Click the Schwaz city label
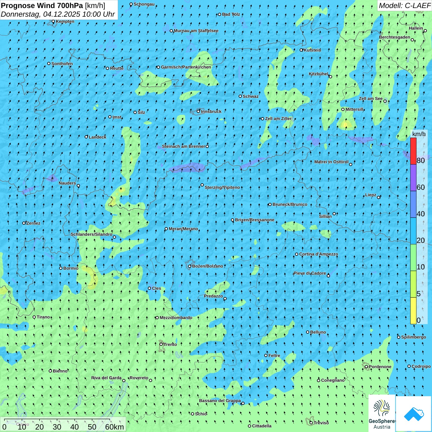The image size is (432, 432). coord(251,96)
